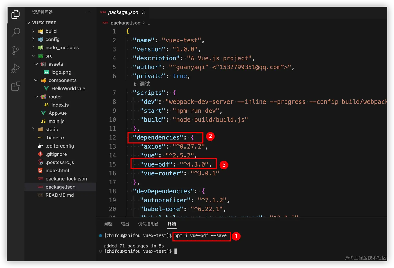The image size is (394, 268).
Task: Click the JS icon of main.js
Action: [x=44, y=121]
